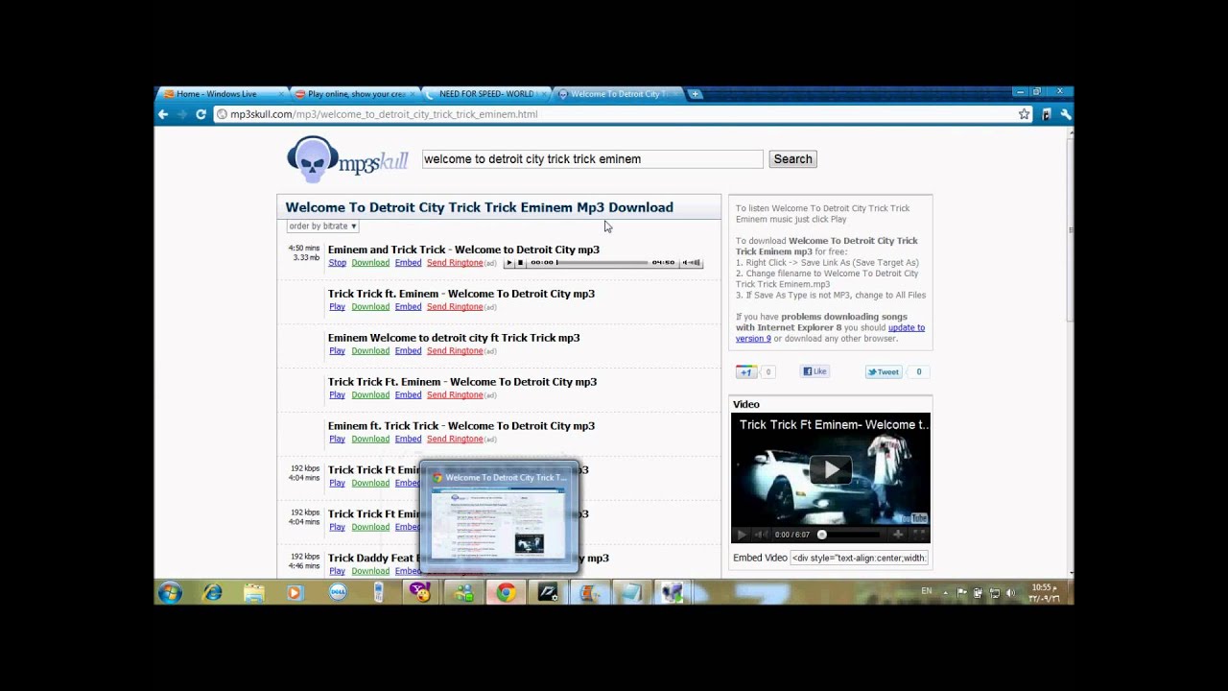Screen dimensions: 1228x691
Task: Click the plus icon in the video controls
Action: 898,535
